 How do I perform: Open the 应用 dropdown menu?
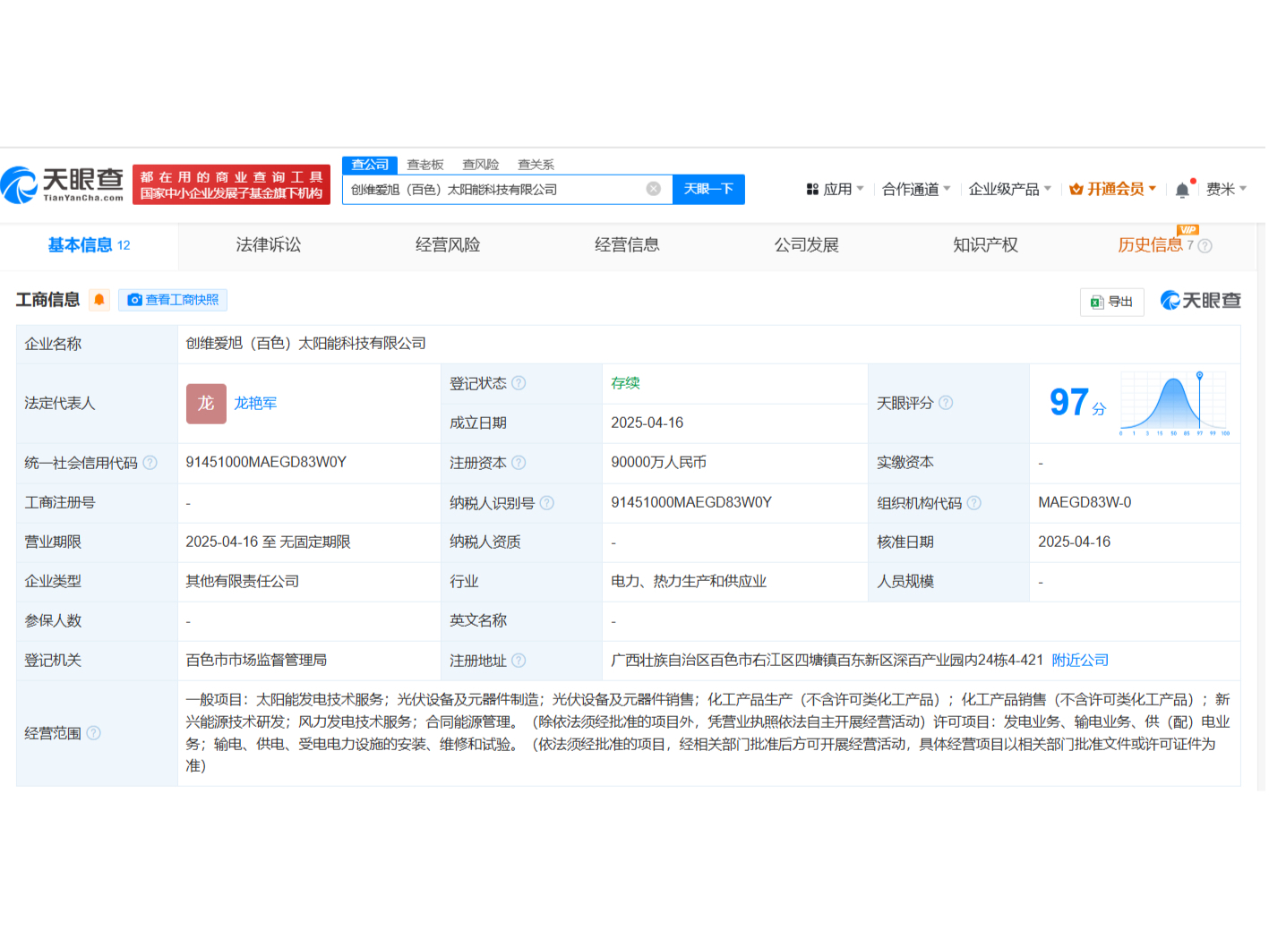point(836,189)
